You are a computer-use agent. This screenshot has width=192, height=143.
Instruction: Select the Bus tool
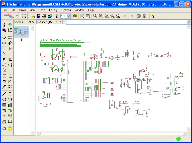[x=4, y=111]
